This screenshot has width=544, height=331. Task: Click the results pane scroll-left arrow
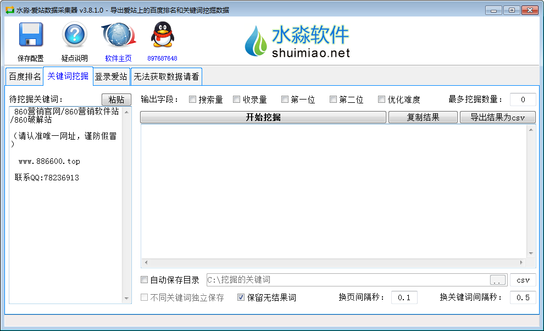(146, 263)
